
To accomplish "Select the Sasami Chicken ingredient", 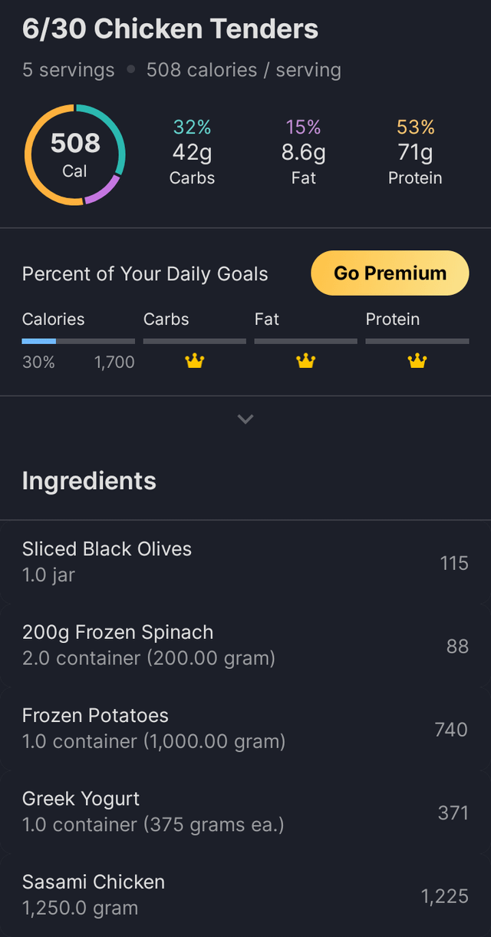I will 245,894.
